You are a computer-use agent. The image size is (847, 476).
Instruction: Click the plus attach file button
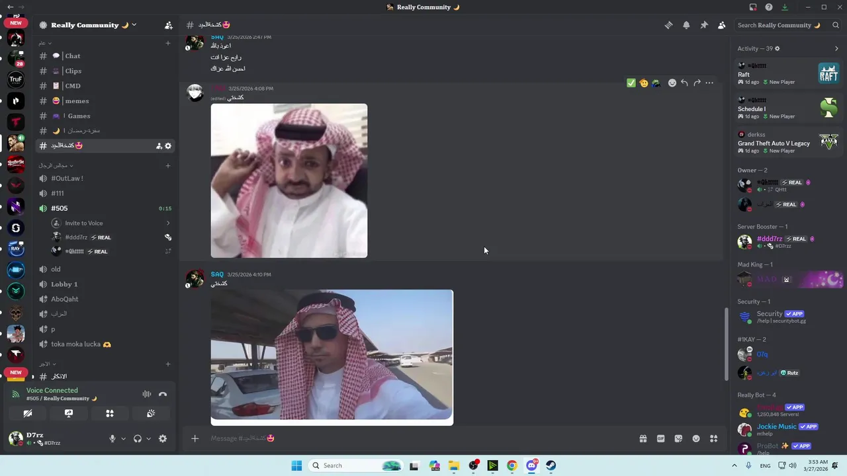(195, 438)
